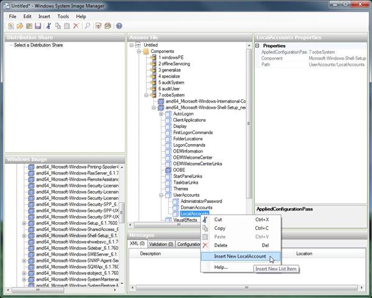This screenshot has width=372, height=298.
Task: Click the red X icon beside Delete in menu
Action: coord(205,245)
